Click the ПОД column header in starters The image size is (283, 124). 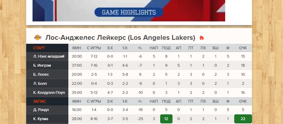pos(166,48)
